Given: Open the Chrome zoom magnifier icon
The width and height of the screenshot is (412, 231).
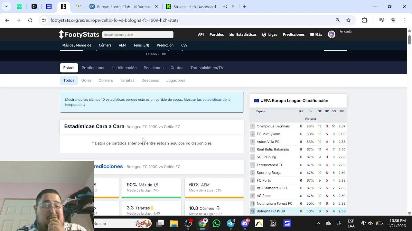Looking at the screenshot, I should (x=338, y=20).
